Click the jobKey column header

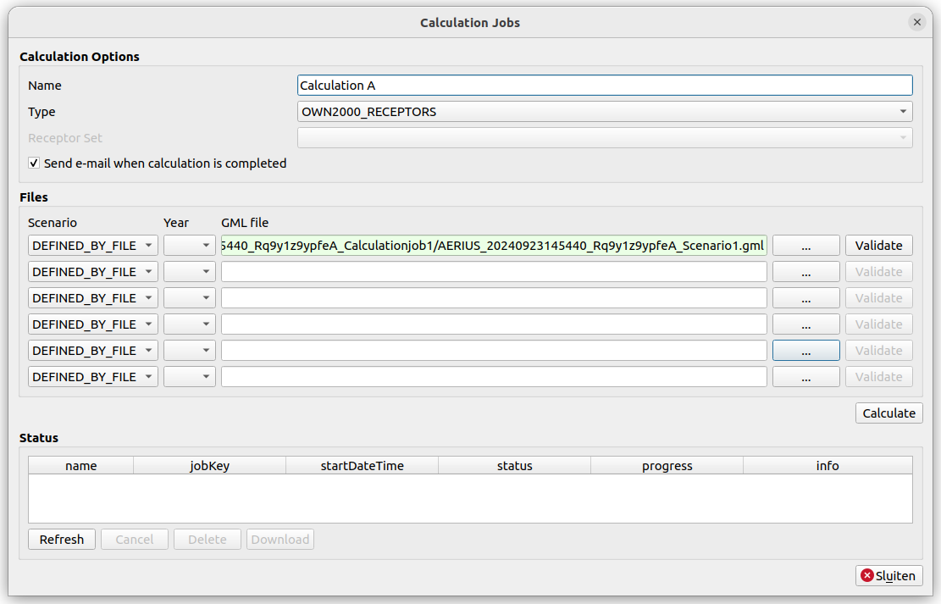click(209, 466)
